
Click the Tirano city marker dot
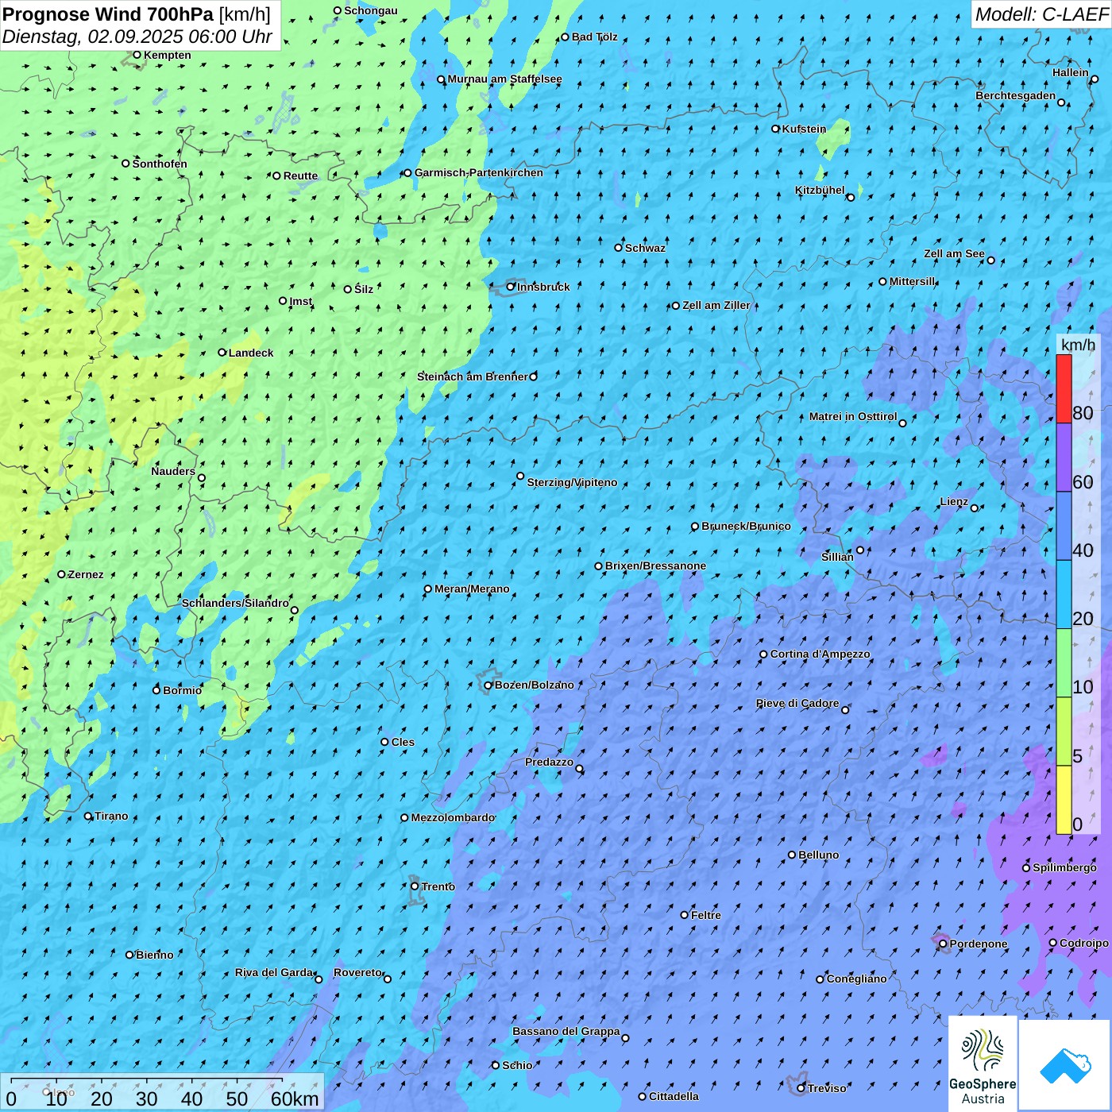coord(88,816)
